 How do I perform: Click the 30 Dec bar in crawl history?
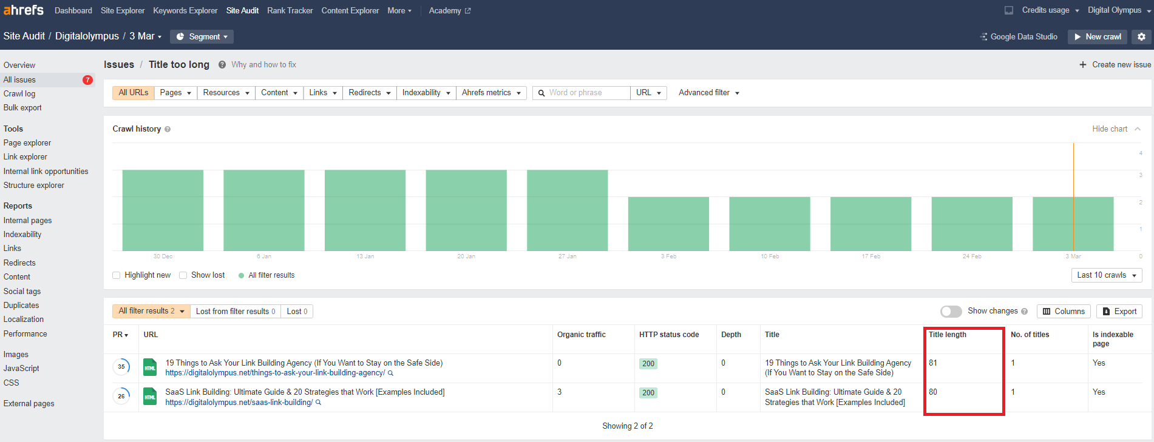163,210
